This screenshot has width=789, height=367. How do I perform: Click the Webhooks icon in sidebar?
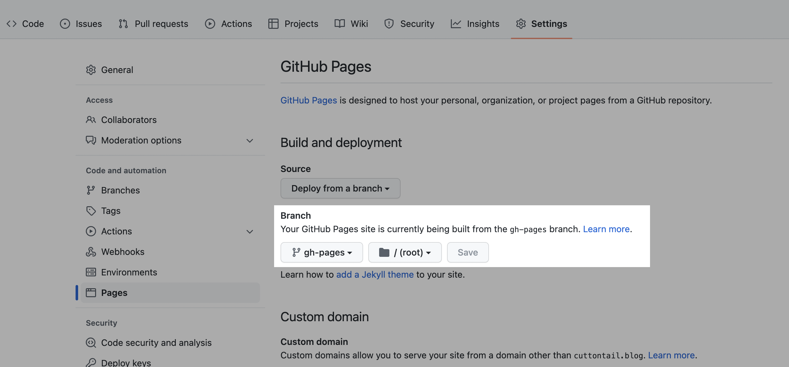pyautogui.click(x=91, y=252)
